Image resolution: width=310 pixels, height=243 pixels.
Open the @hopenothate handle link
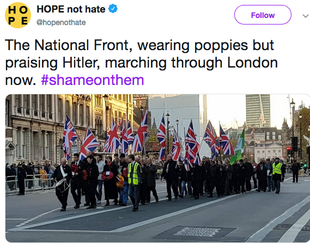click(x=61, y=22)
